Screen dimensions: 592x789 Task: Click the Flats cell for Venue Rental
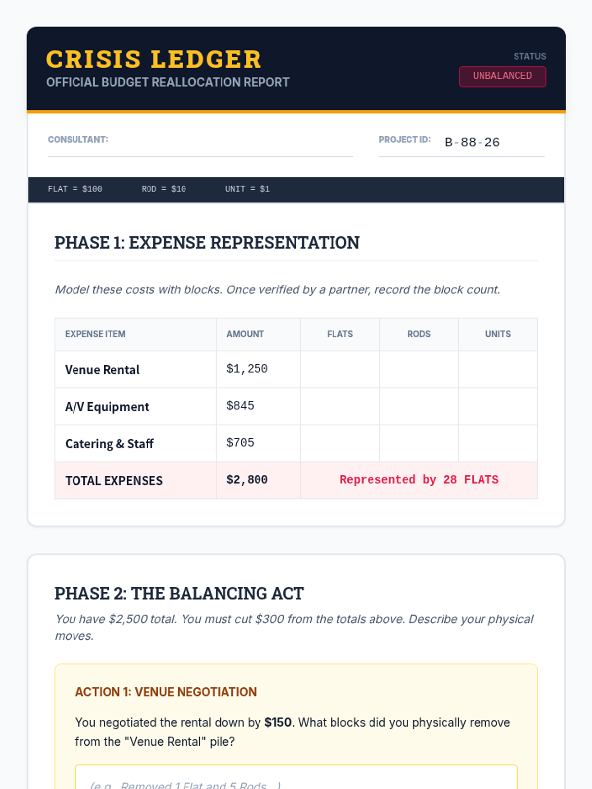pyautogui.click(x=340, y=369)
